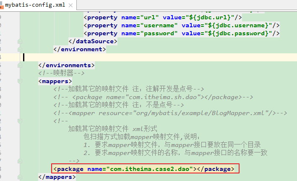Image resolution: width=297 pixels, height=181 pixels.
Task: Click the ${jdbc.username} value
Action: tap(238, 25)
